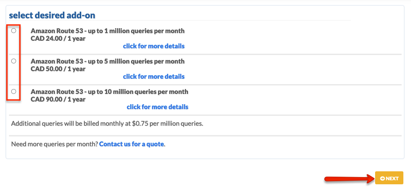Click the 'up to 10 million queries' label

(x=109, y=91)
